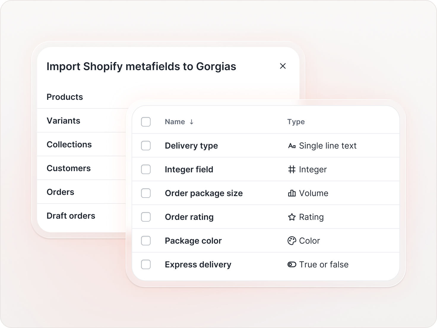This screenshot has height=328, width=437.
Task: Click the 'Delivery type' name text
Action: (191, 146)
